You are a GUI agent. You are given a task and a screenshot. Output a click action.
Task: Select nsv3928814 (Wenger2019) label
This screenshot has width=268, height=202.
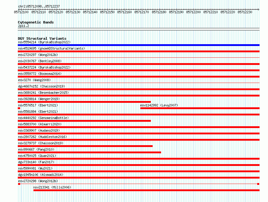pyautogui.click(x=39, y=99)
